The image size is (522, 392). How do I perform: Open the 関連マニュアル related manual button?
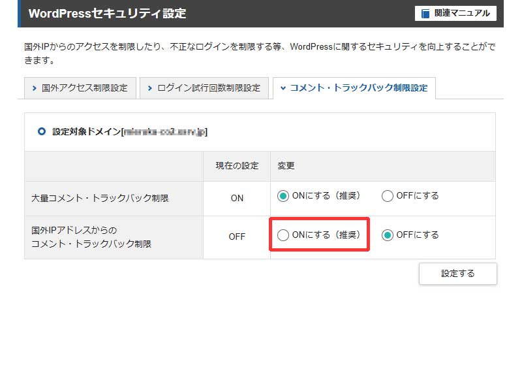455,13
